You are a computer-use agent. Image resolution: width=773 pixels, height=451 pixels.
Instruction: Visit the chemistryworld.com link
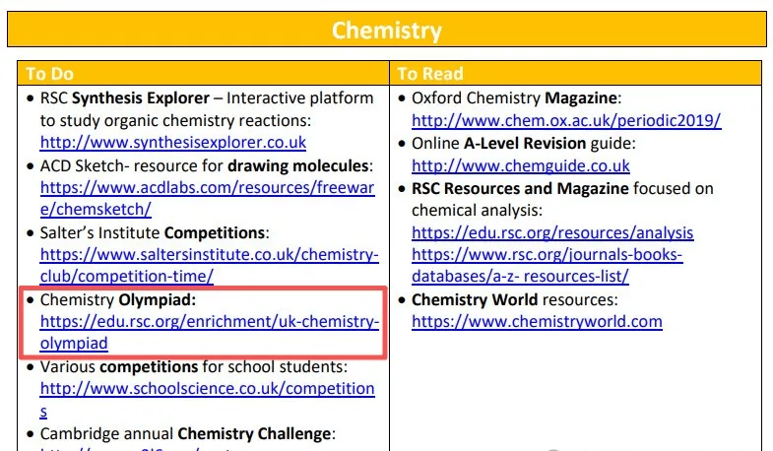(537, 321)
